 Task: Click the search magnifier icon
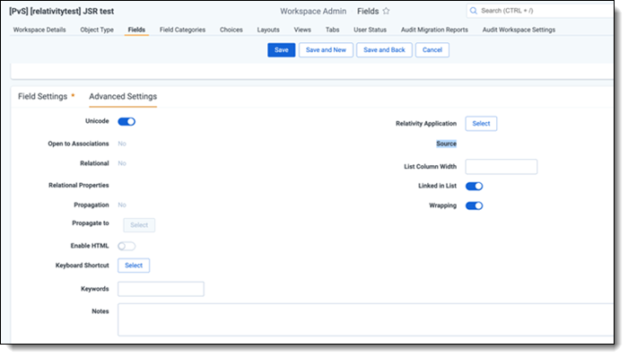(474, 11)
